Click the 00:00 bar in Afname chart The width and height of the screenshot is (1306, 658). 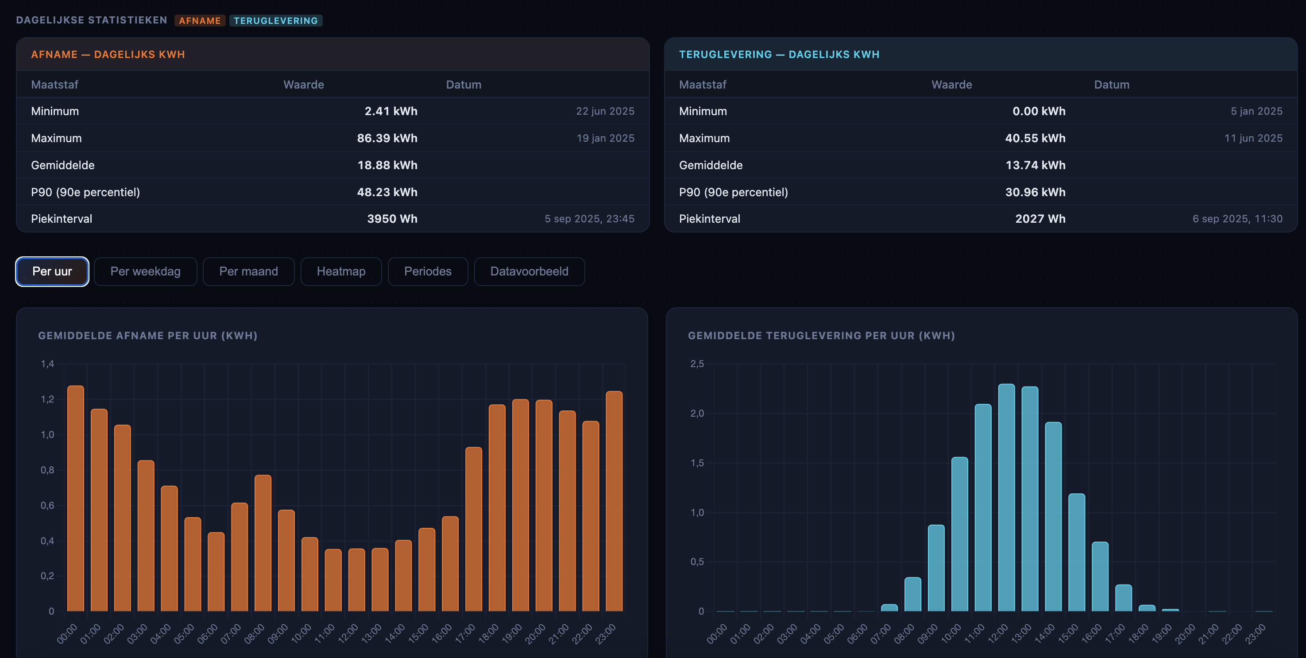[x=76, y=498]
